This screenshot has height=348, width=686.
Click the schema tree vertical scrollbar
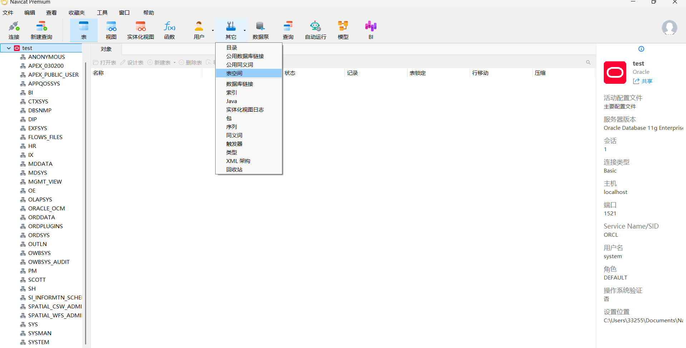86,203
